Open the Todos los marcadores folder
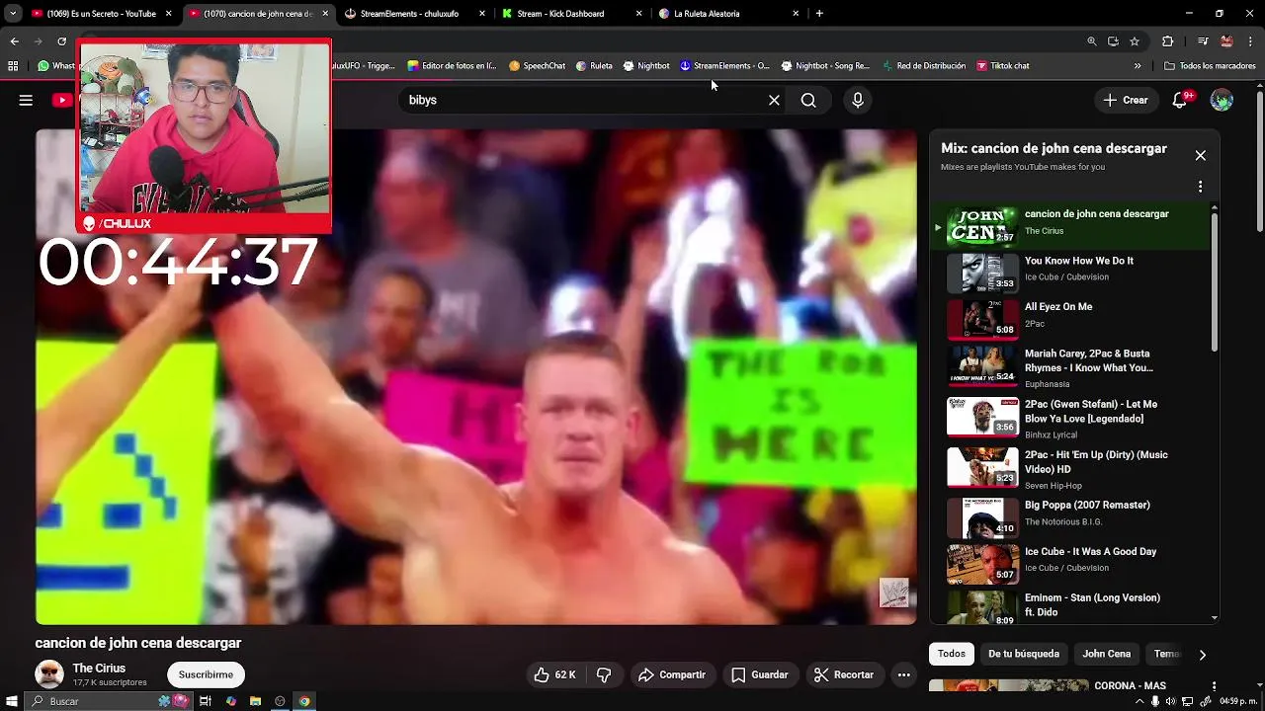The height and width of the screenshot is (711, 1265). pyautogui.click(x=1210, y=66)
